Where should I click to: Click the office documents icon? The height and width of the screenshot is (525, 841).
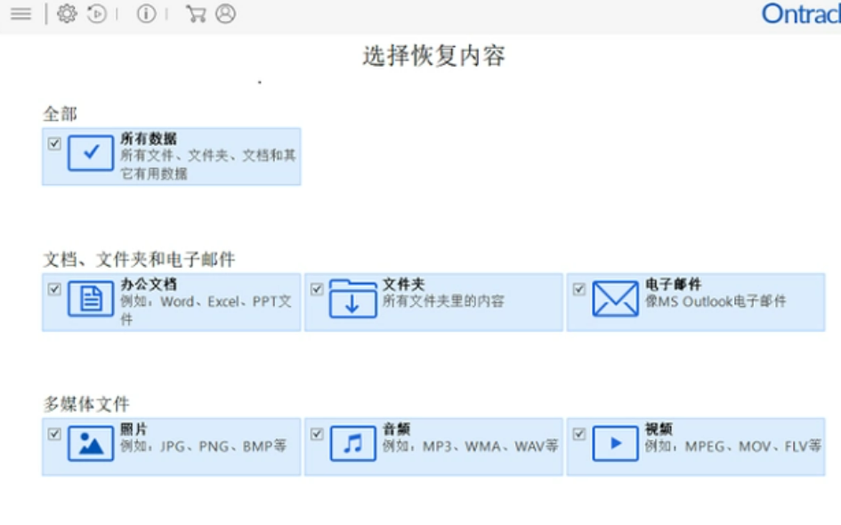91,299
